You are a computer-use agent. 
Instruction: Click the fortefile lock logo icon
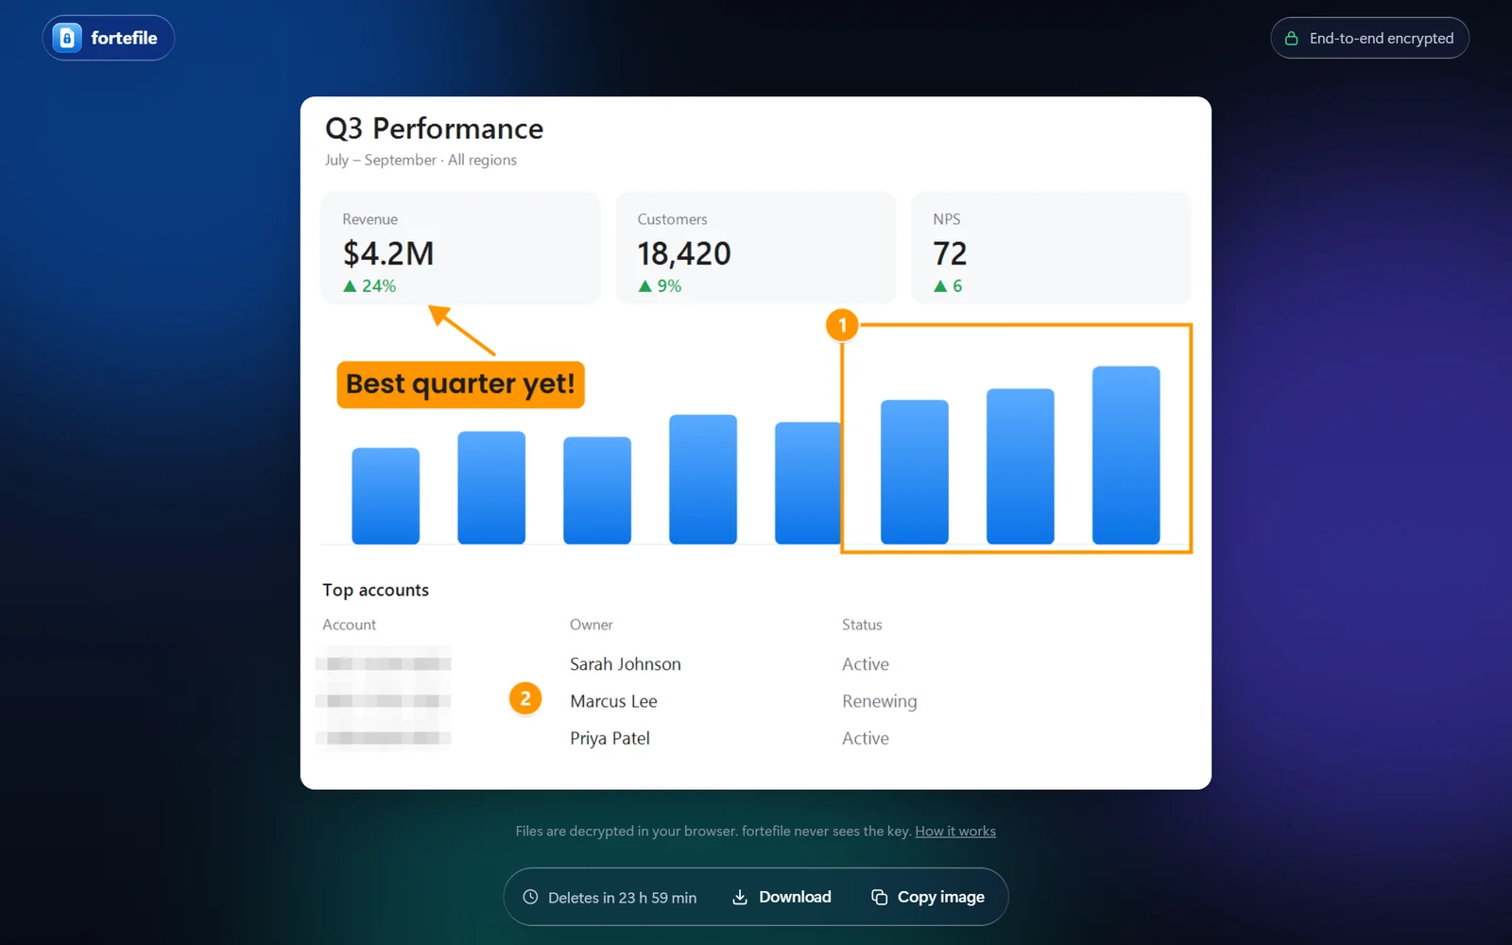click(67, 38)
